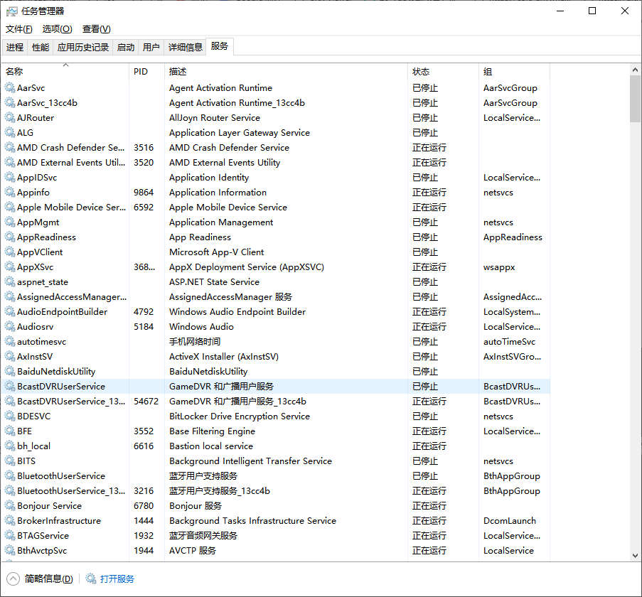Click the service icon next to BITS

point(10,461)
